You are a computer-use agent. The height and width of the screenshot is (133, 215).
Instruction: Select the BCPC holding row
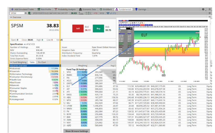tap(137, 114)
